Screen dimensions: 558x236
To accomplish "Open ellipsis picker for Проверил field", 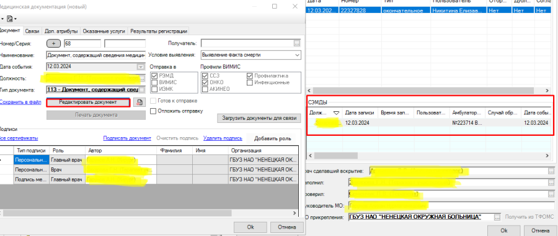I will pyautogui.click(x=551, y=194).
